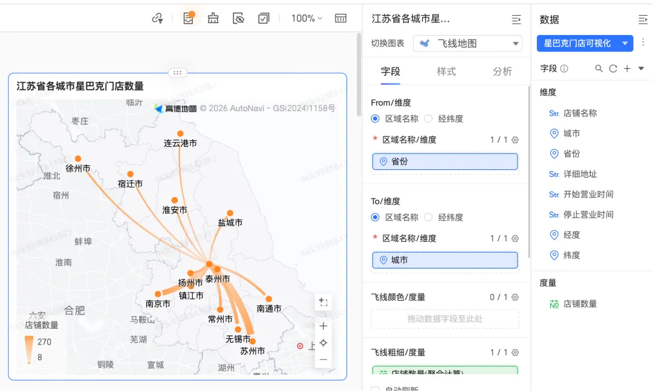Viewport: 653px width, 391px height.
Task: Select 区域名称 radio under From/维度
Action: point(375,118)
